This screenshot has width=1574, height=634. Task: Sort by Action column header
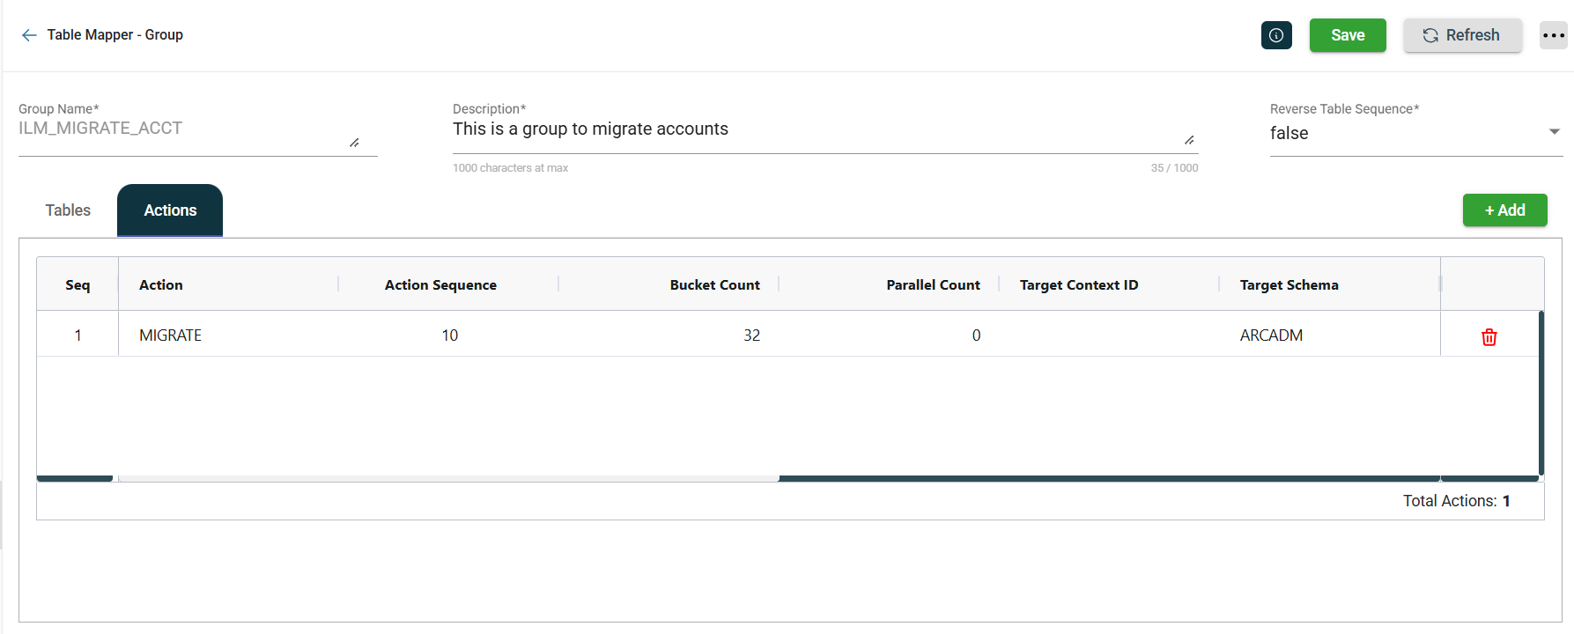(161, 285)
